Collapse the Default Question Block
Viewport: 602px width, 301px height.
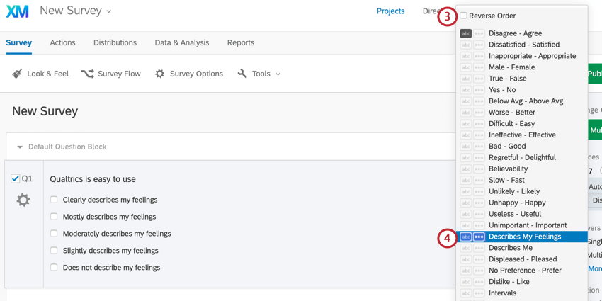[20, 147]
